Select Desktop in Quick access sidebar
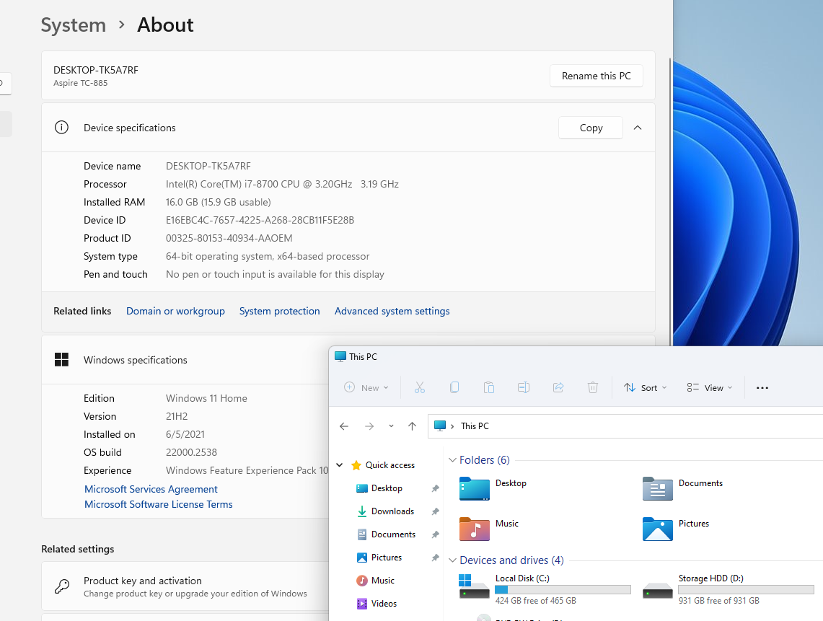 coord(387,488)
